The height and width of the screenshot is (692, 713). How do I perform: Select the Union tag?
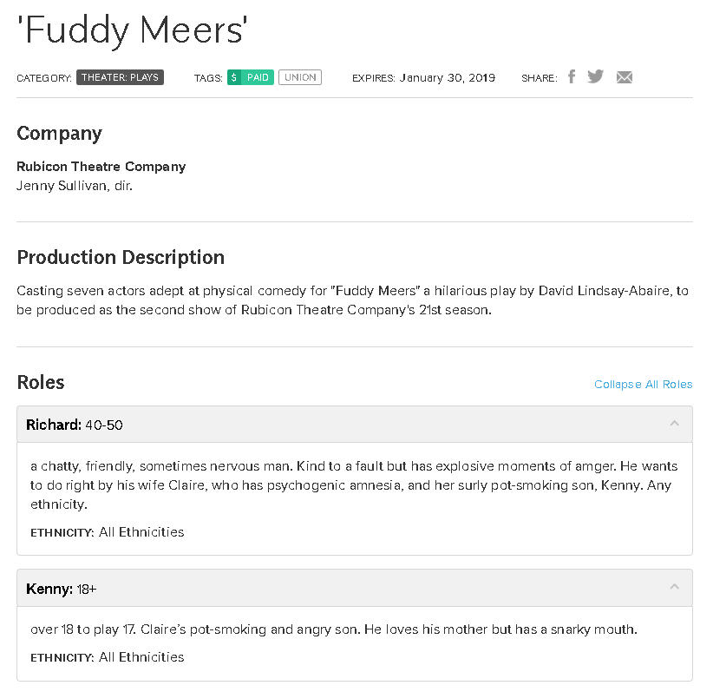[x=300, y=77]
